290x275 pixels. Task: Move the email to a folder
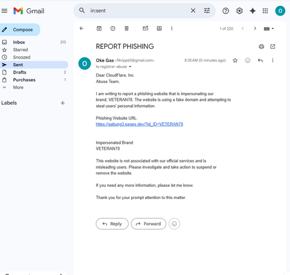[x=159, y=28]
